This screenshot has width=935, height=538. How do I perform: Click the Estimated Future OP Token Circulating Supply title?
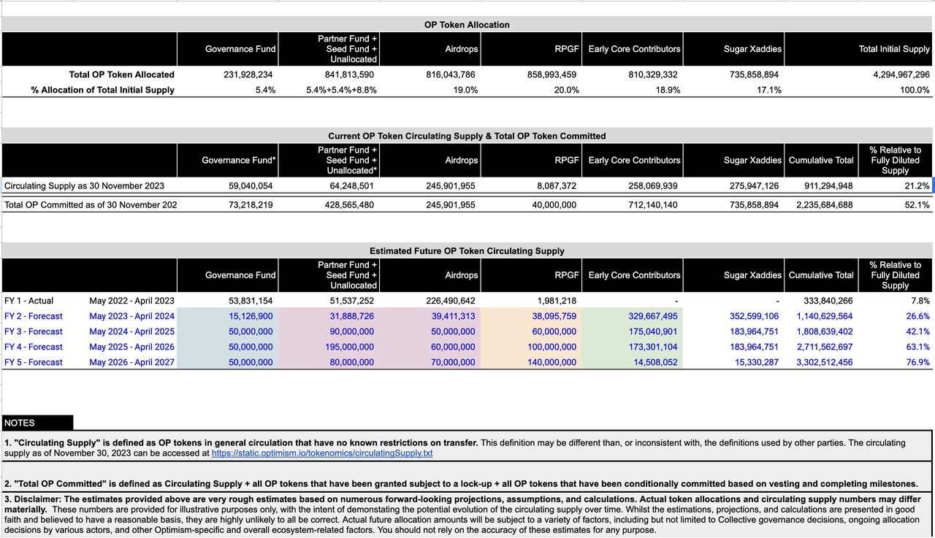467,251
